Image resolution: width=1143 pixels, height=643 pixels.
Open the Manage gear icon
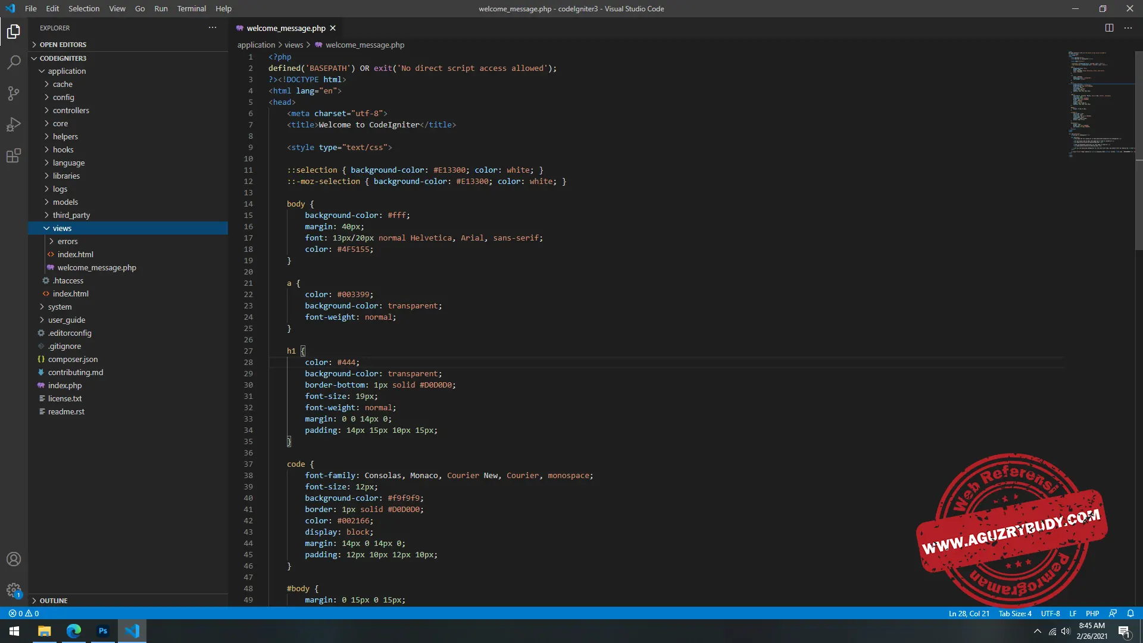click(x=14, y=590)
